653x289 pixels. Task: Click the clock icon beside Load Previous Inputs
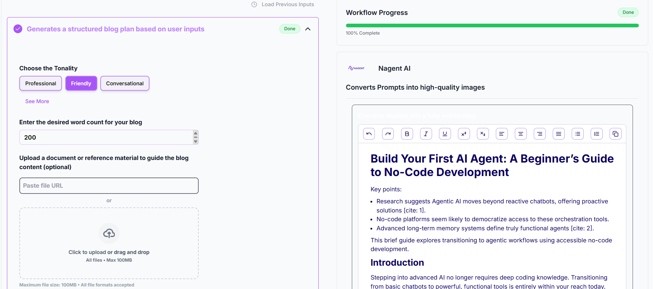coord(254,4)
